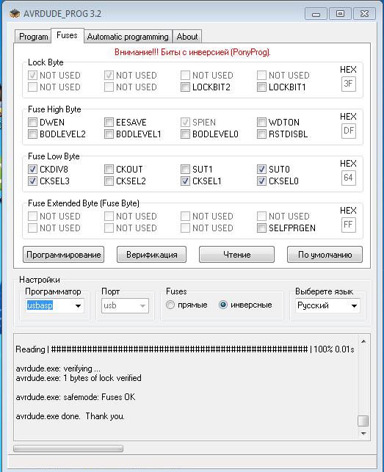Click the Fuse Low Byte HEX field
This screenshot has height=472, width=384.
[x=349, y=178]
